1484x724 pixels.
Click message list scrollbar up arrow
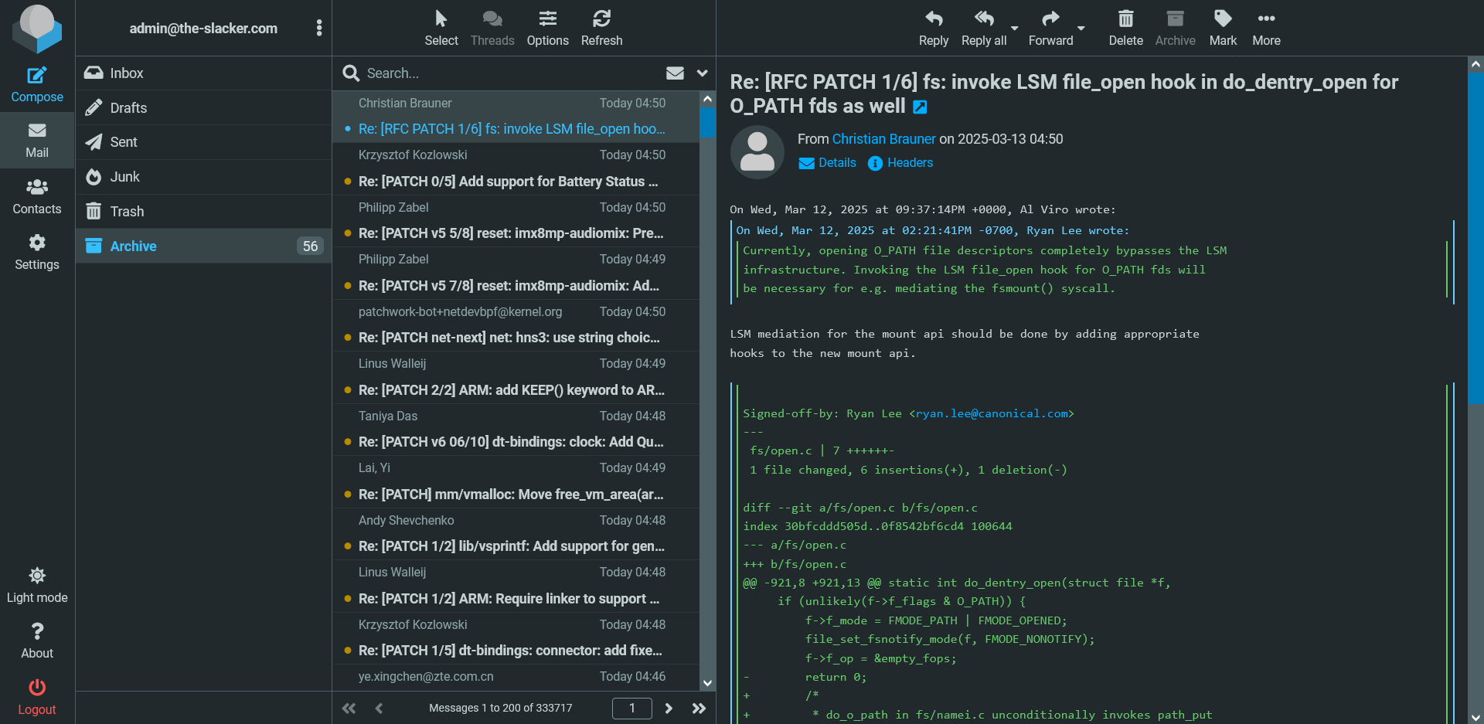tap(707, 99)
